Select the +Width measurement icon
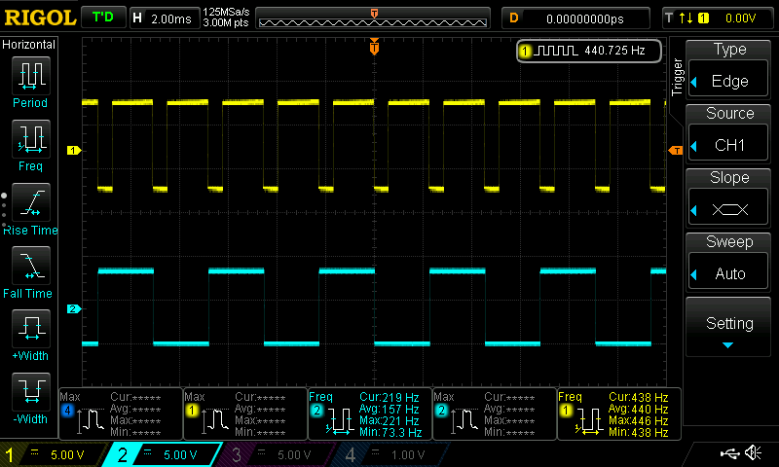The image size is (779, 467). 30,331
